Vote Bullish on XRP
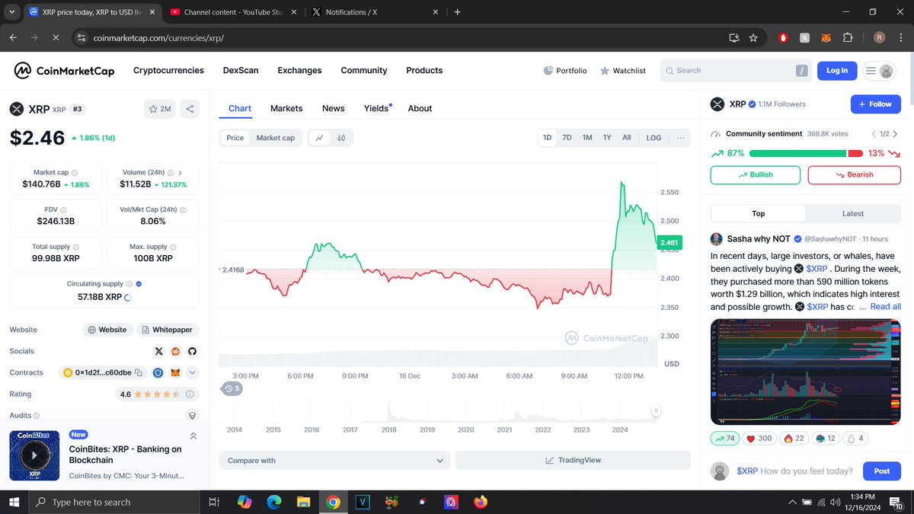The image size is (914, 514). pos(756,174)
